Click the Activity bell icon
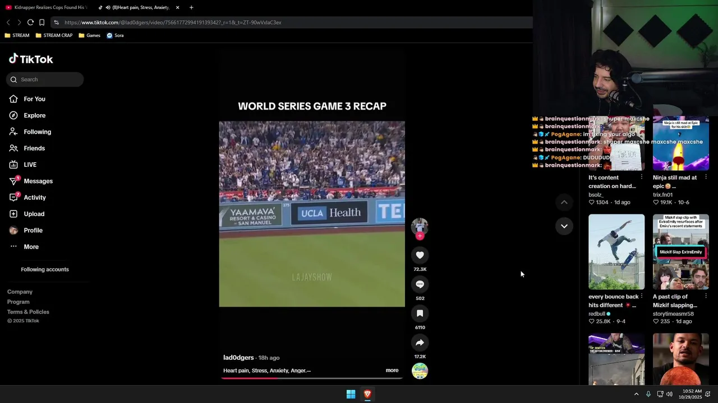This screenshot has height=403, width=718. pos(14,198)
